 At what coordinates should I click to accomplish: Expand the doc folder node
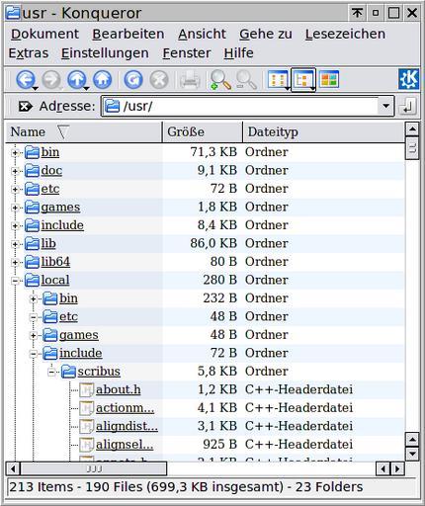coord(15,171)
